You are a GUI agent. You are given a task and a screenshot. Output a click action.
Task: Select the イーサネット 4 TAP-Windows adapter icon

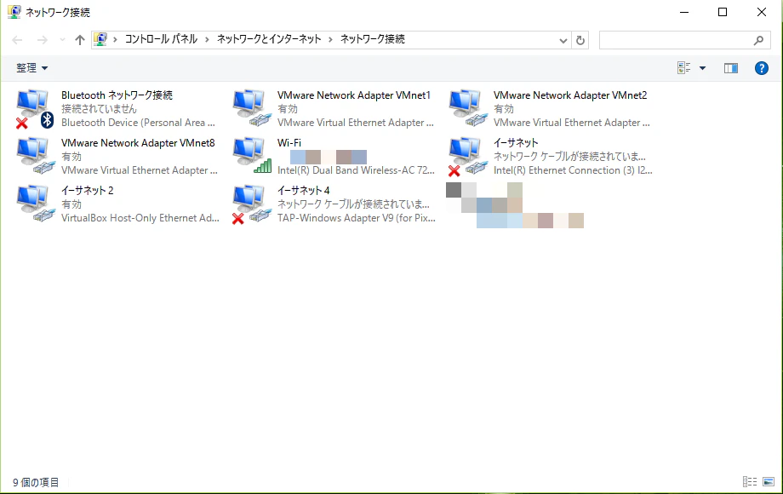tap(249, 203)
